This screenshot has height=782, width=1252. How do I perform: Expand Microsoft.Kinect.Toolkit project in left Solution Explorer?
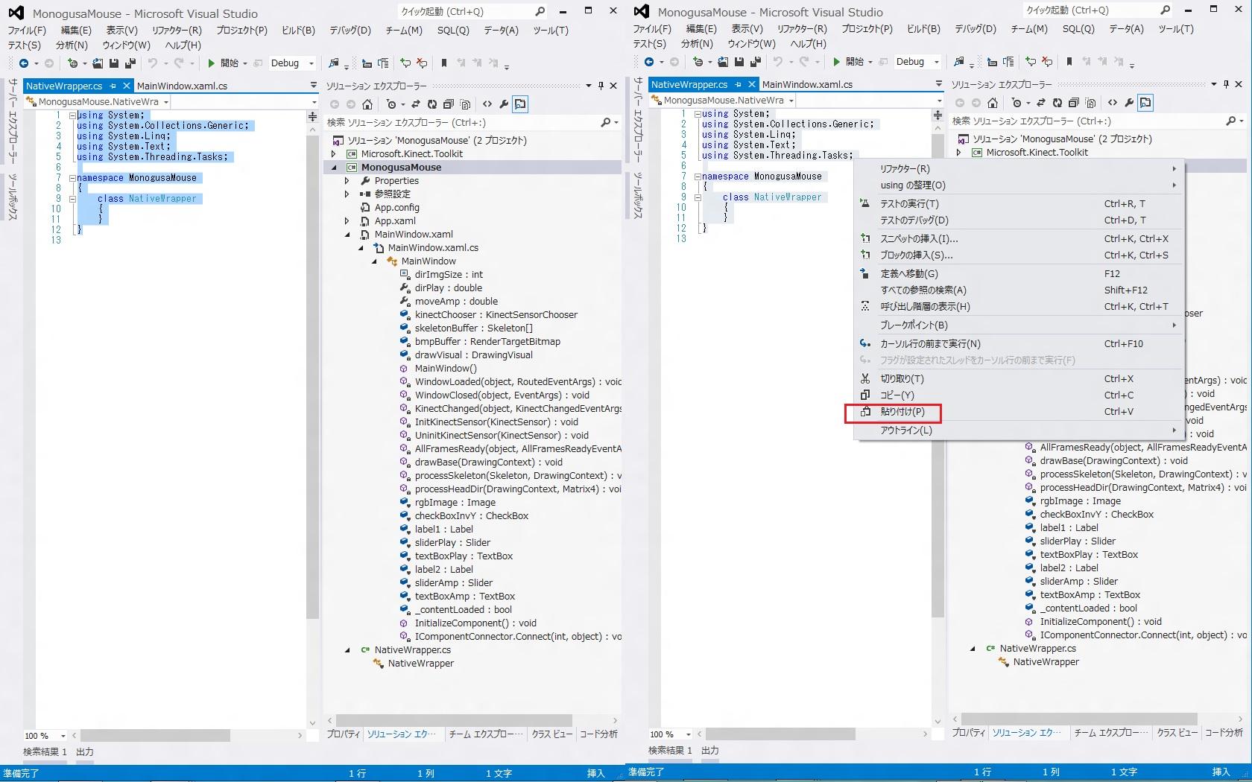pyautogui.click(x=334, y=154)
